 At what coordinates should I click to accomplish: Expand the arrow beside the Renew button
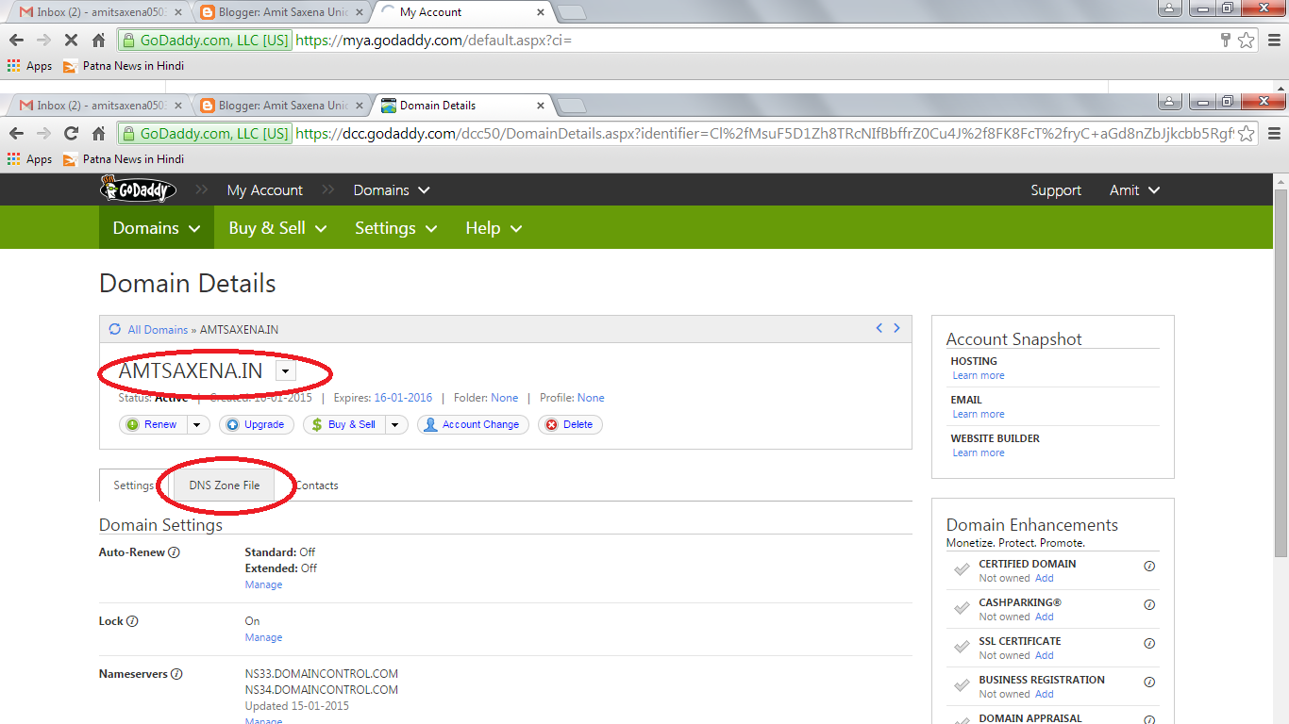click(197, 425)
